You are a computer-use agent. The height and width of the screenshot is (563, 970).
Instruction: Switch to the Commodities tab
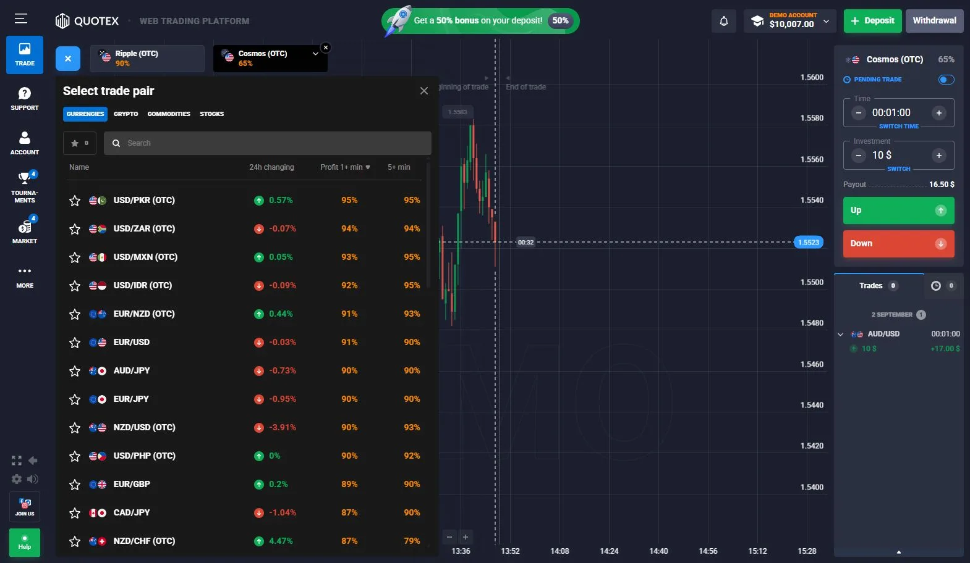tap(169, 114)
